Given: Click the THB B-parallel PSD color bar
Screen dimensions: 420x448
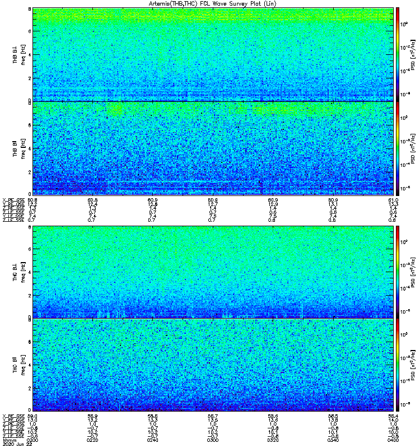Looking at the screenshot, I should tap(398, 148).
